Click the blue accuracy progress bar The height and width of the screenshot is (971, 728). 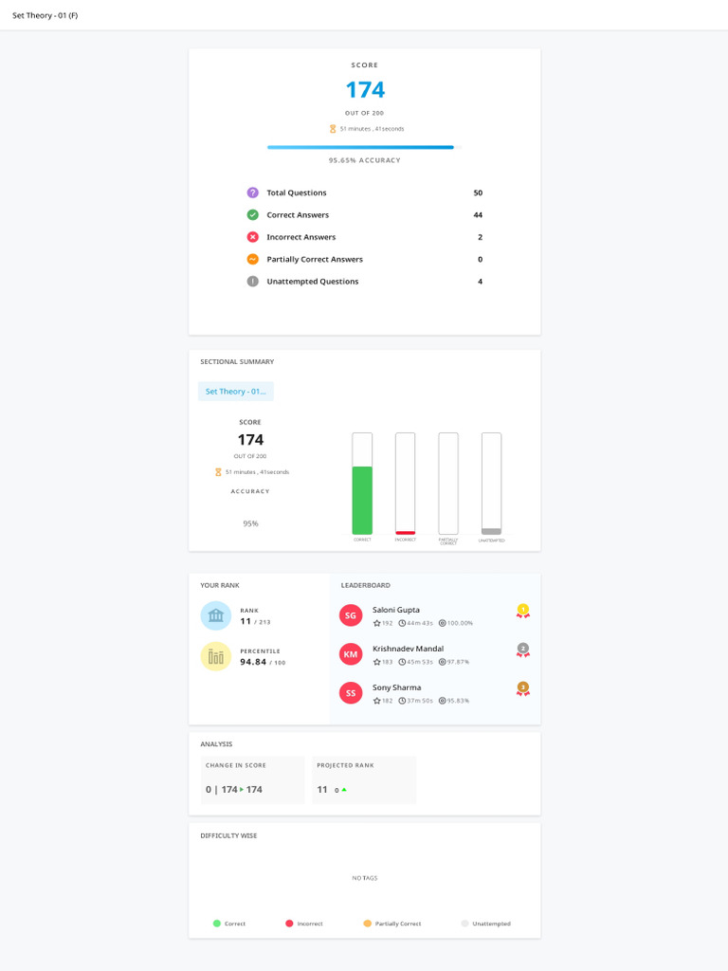point(360,147)
